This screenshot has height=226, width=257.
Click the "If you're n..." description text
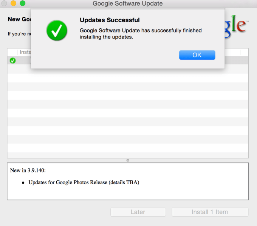(x=19, y=34)
